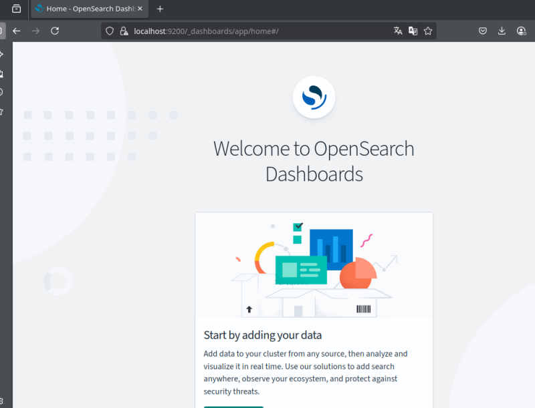535x408 pixels.
Task: Open the tracking protection shield icon
Action: tap(110, 31)
